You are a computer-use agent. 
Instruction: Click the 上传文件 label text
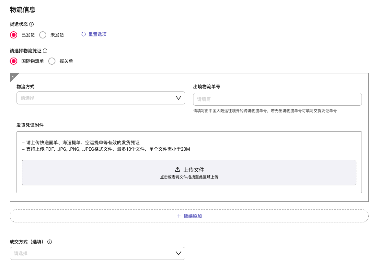[x=194, y=170]
